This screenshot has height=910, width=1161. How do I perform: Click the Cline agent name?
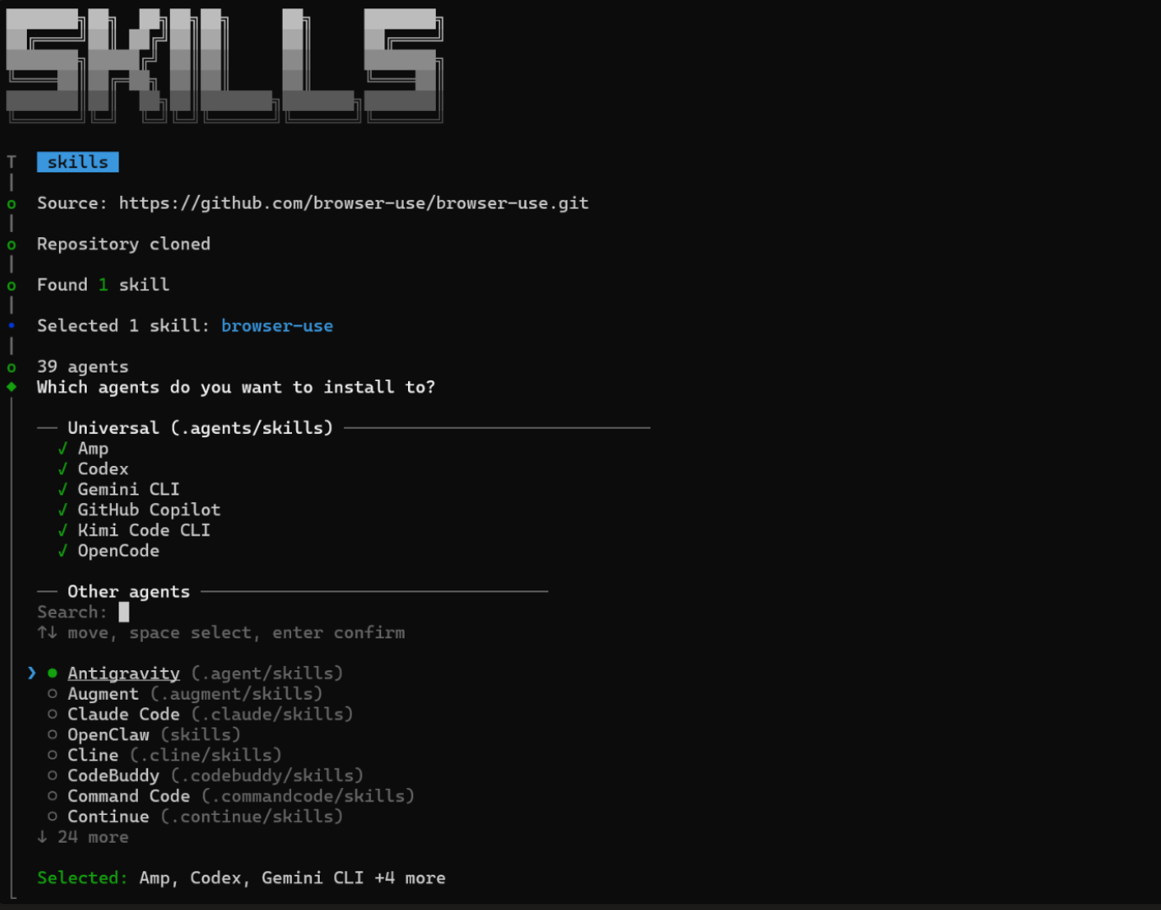[93, 755]
